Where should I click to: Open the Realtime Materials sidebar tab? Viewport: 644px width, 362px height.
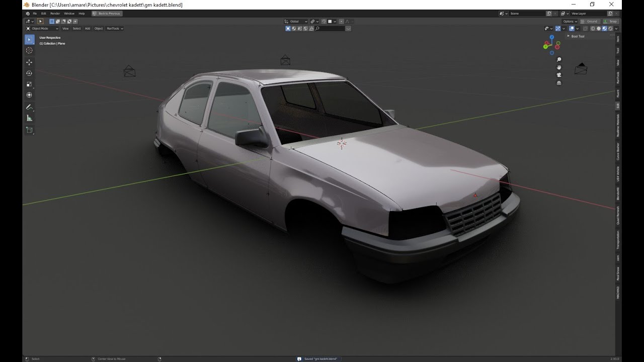pos(618,125)
